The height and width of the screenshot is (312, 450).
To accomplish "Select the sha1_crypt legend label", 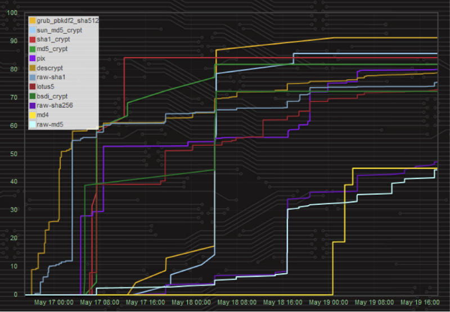I will coord(53,39).
